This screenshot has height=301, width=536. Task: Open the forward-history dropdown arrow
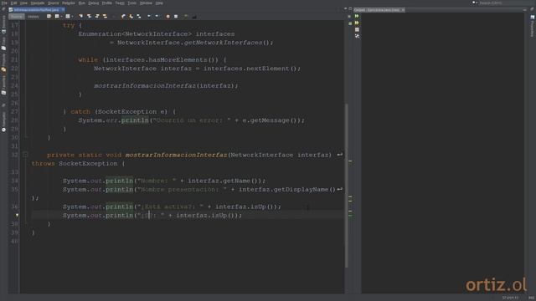(72, 17)
